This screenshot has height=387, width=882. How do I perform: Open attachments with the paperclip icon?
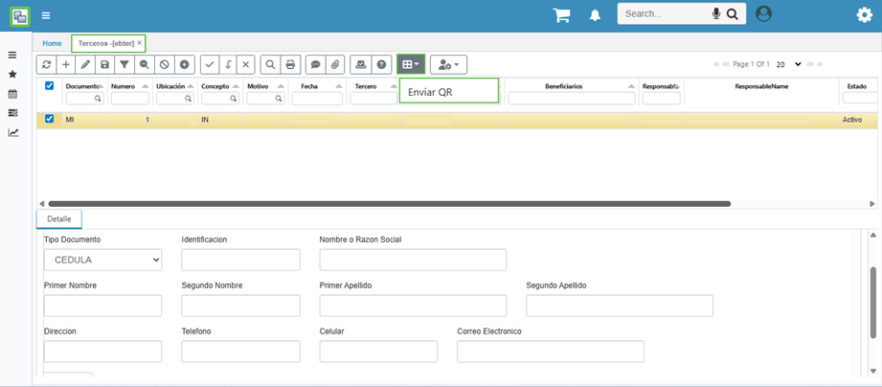point(335,64)
